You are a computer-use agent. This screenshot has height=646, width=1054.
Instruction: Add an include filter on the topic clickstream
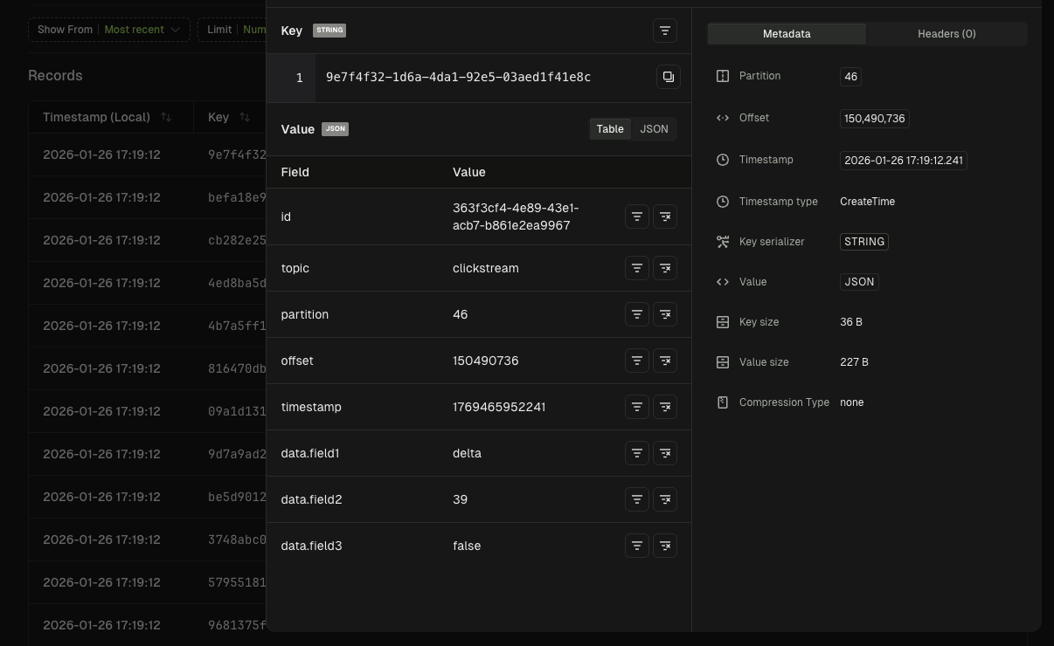pos(636,268)
